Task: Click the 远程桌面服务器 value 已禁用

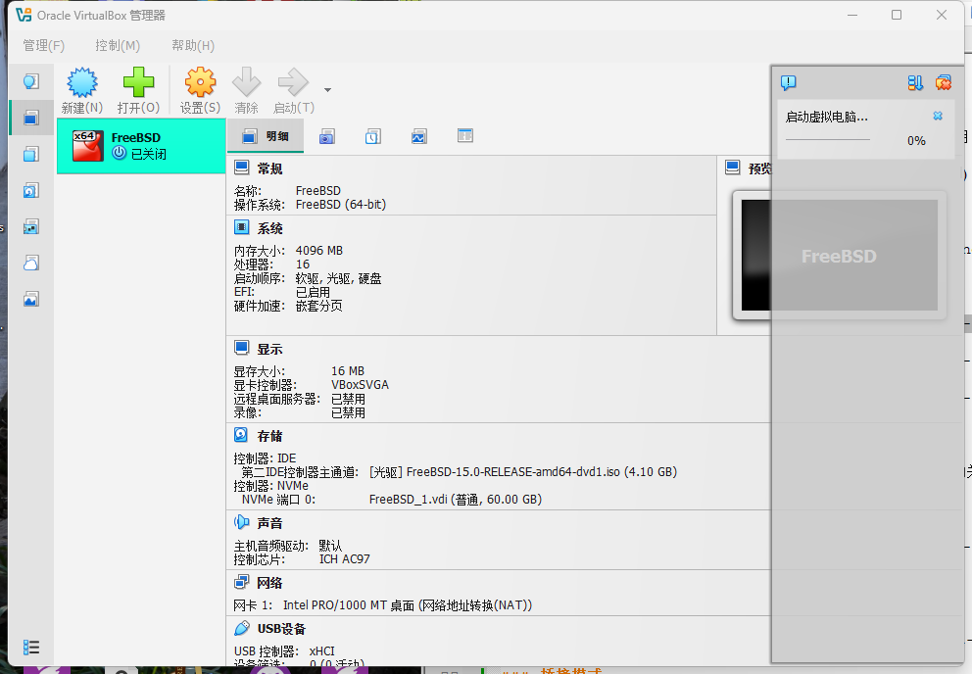Action: (349, 399)
